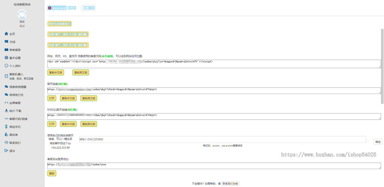Click 打开 under 针对QQ聊天链接

(52, 124)
